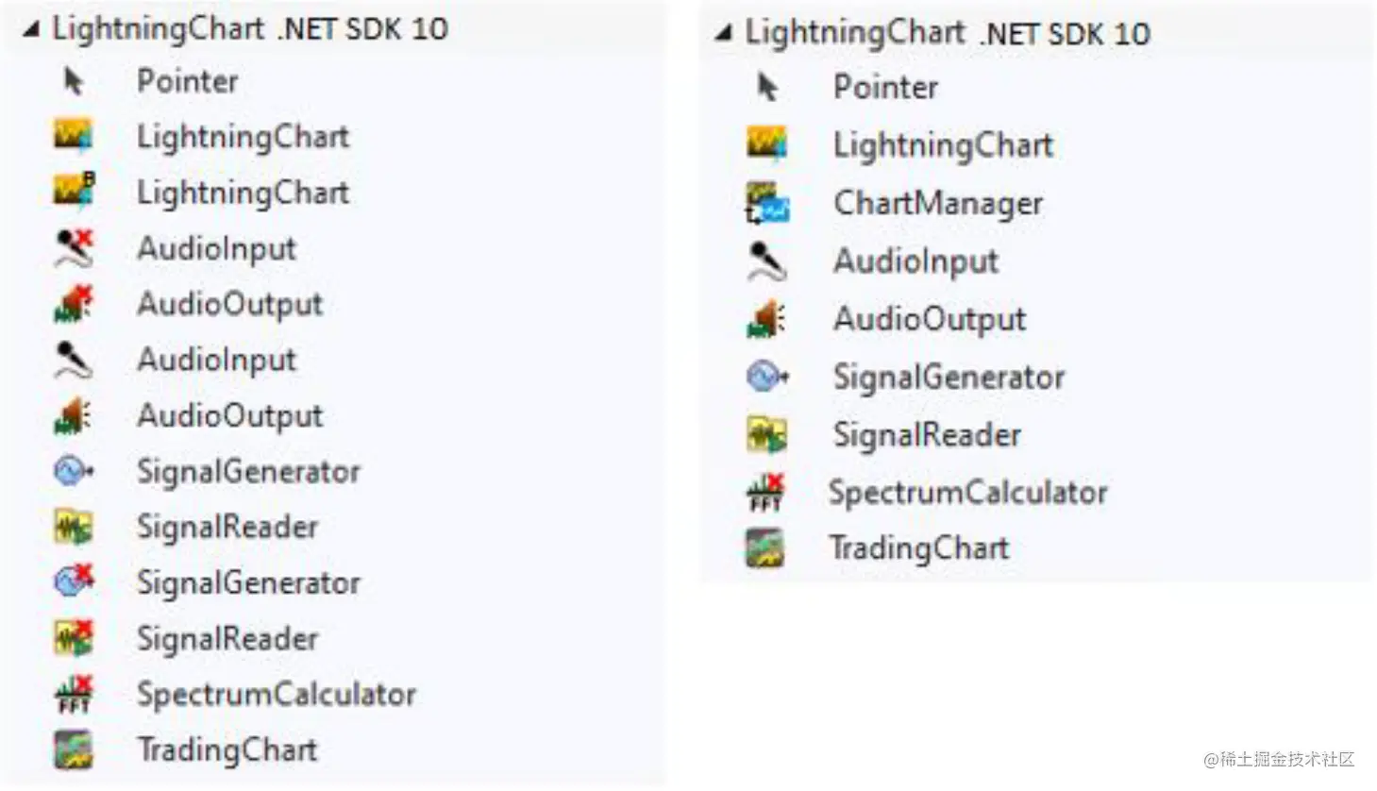Choose the ChartManager label in right toolbox
This screenshot has height=791, width=1377.
pos(937,203)
